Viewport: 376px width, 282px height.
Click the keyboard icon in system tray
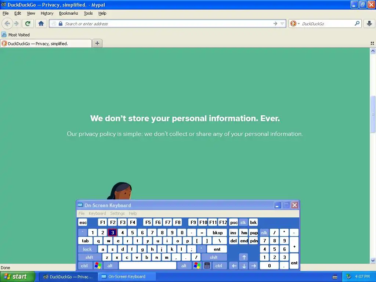click(x=335, y=277)
